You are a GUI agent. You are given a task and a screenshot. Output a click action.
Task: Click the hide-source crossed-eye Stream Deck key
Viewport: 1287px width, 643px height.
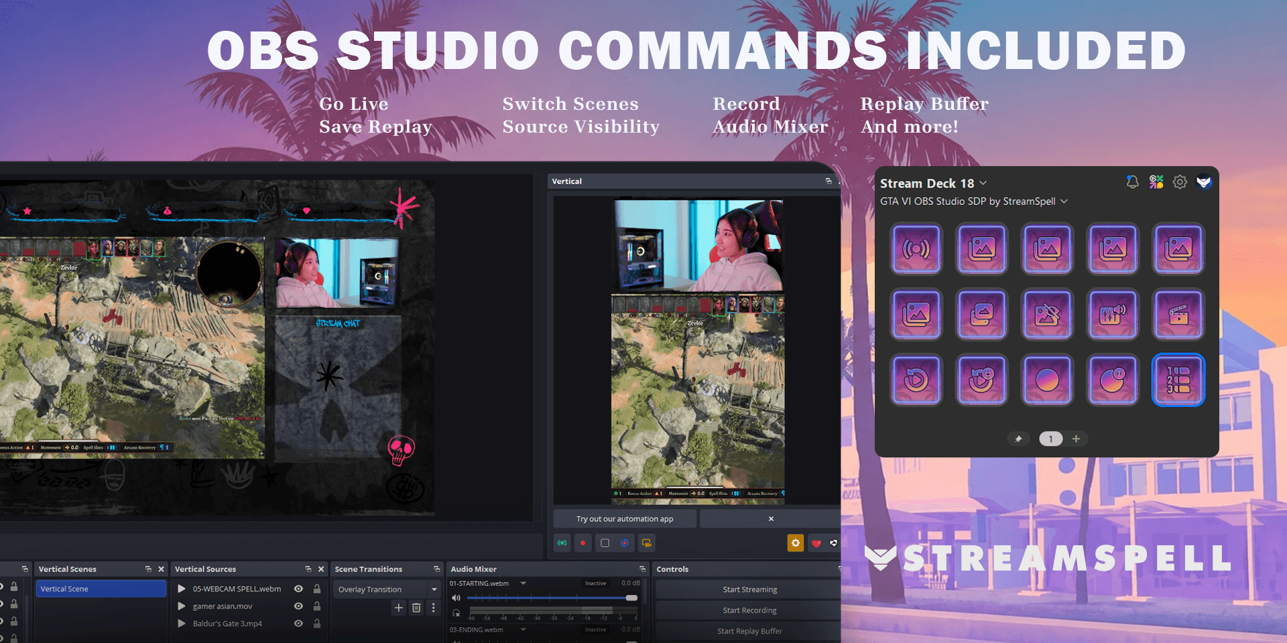click(1048, 314)
